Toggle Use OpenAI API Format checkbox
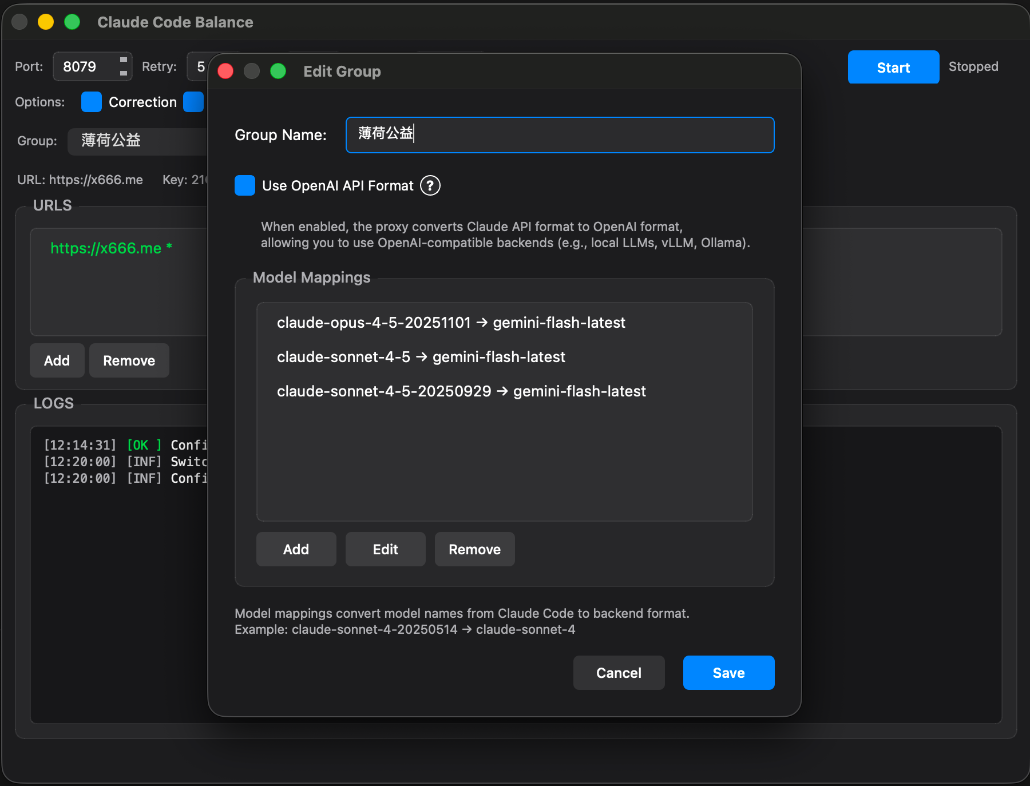 pyautogui.click(x=245, y=185)
